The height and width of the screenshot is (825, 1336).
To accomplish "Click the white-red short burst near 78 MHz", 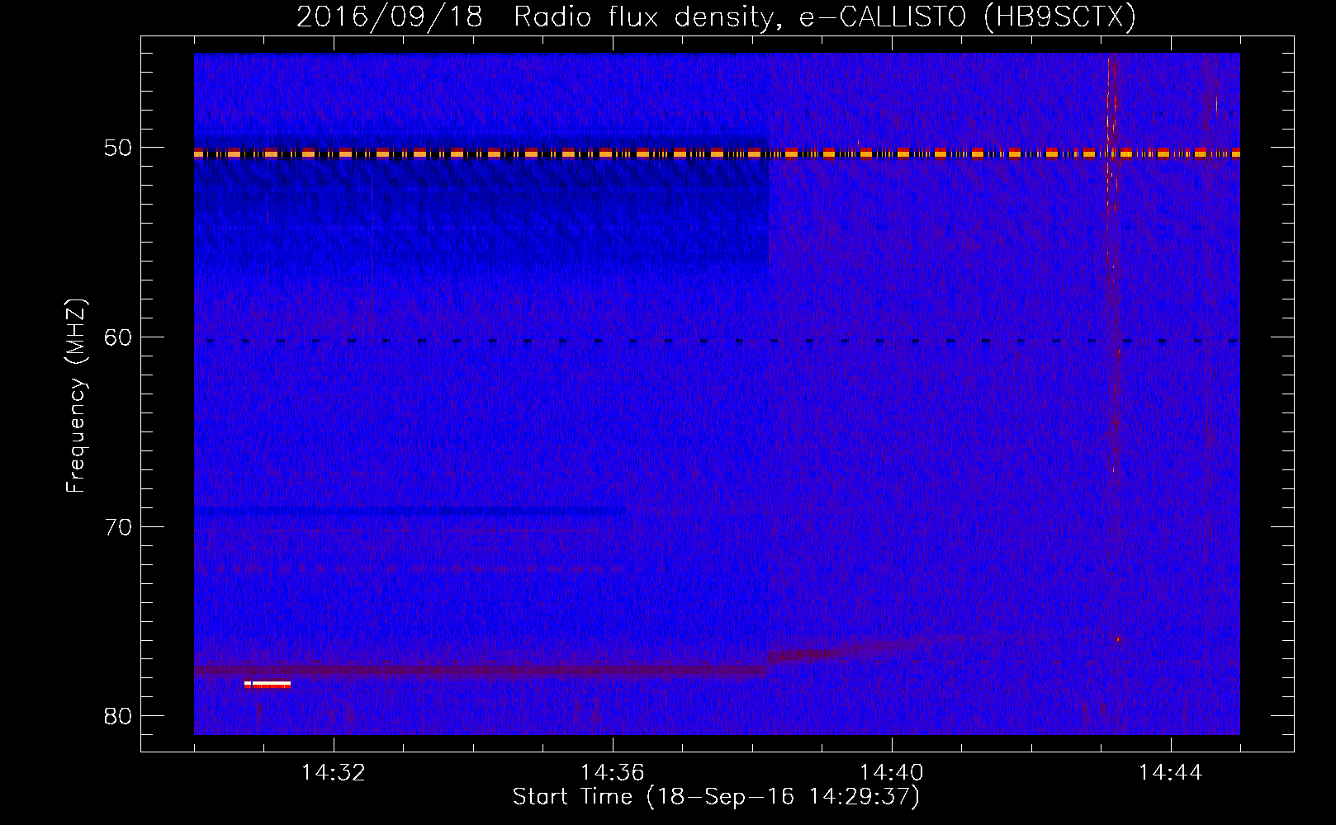I will click(268, 684).
